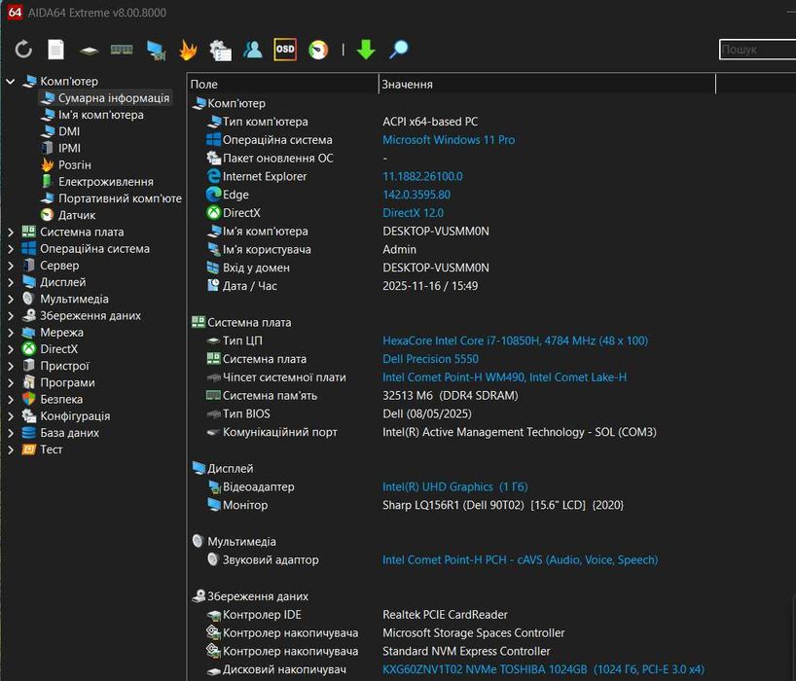
Task: Expand the Сервер tree node
Action: coord(10,266)
